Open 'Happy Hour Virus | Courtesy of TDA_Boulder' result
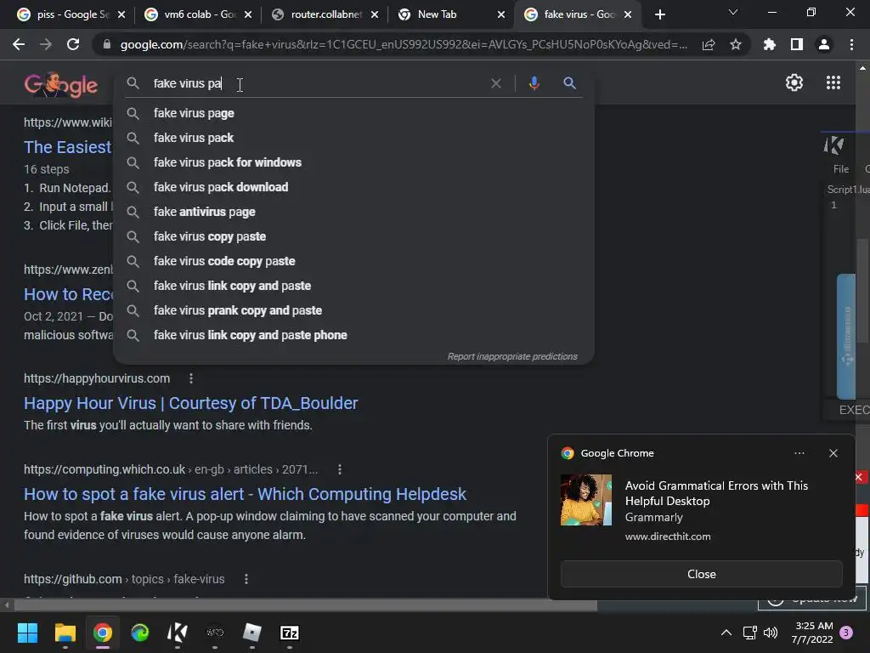The width and height of the screenshot is (870, 653). pos(191,403)
